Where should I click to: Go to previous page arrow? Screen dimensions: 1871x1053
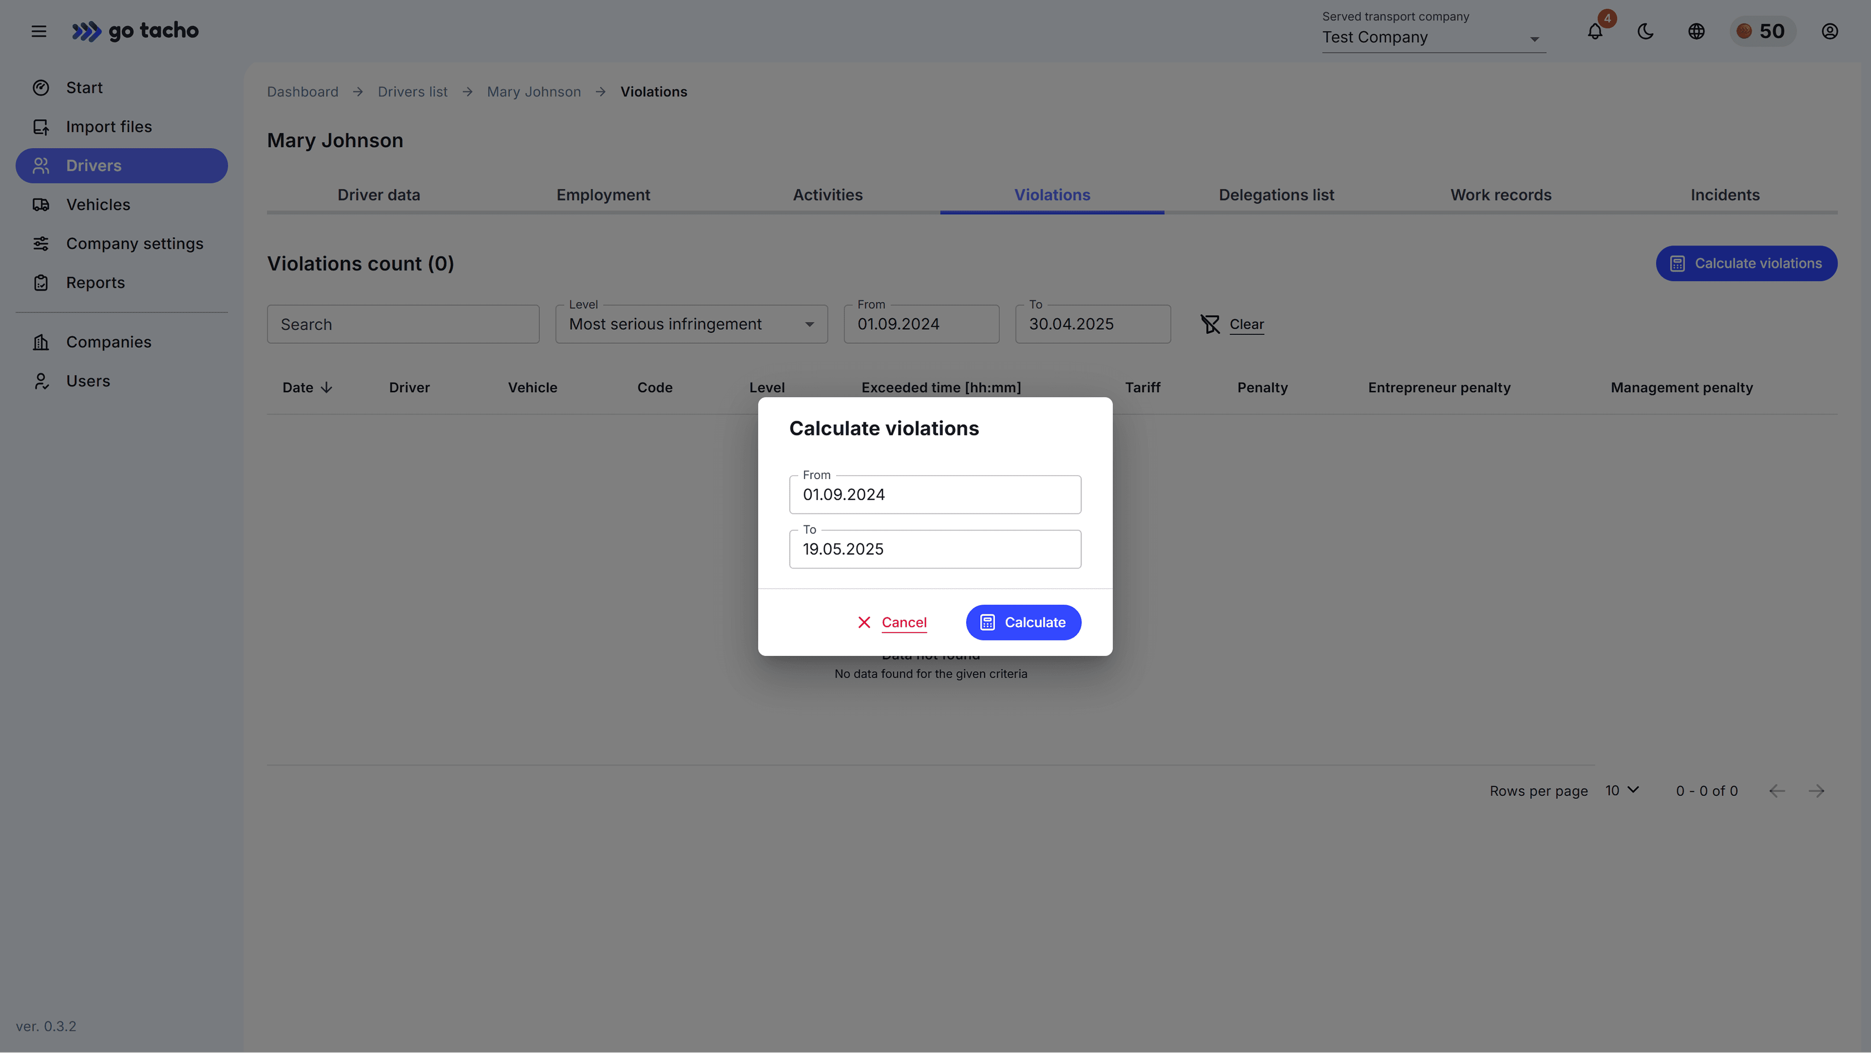(x=1776, y=791)
